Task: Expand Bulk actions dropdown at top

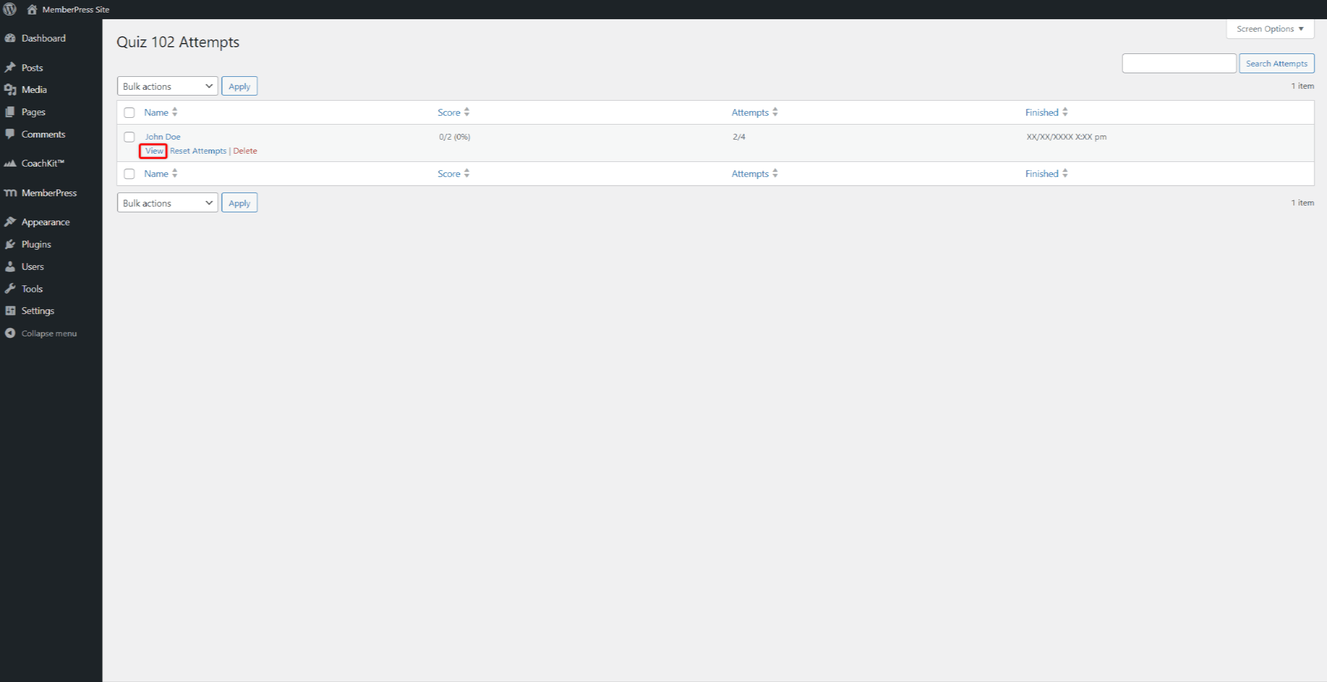Action: point(166,86)
